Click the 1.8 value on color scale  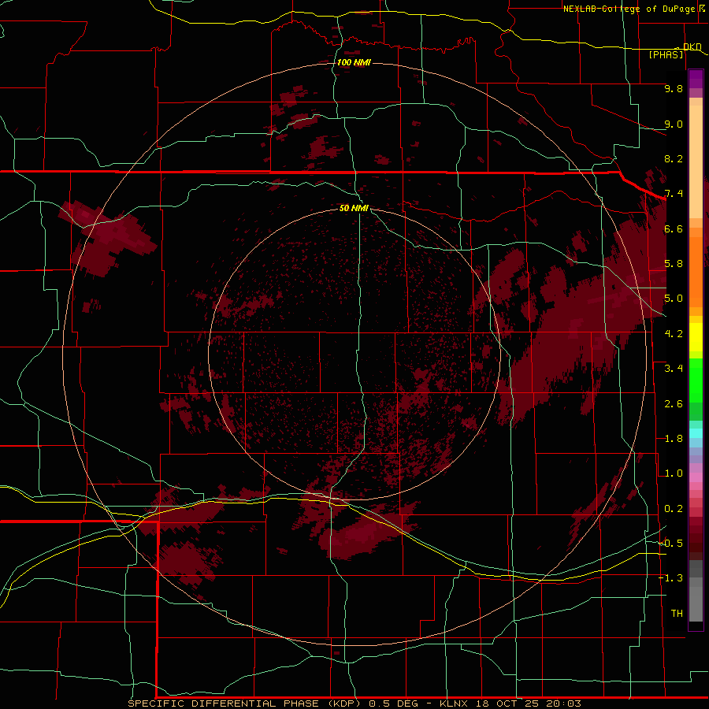click(x=674, y=439)
